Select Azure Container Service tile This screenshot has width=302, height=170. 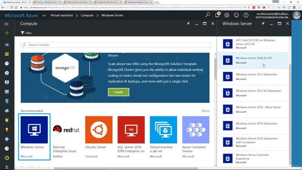(x=196, y=137)
